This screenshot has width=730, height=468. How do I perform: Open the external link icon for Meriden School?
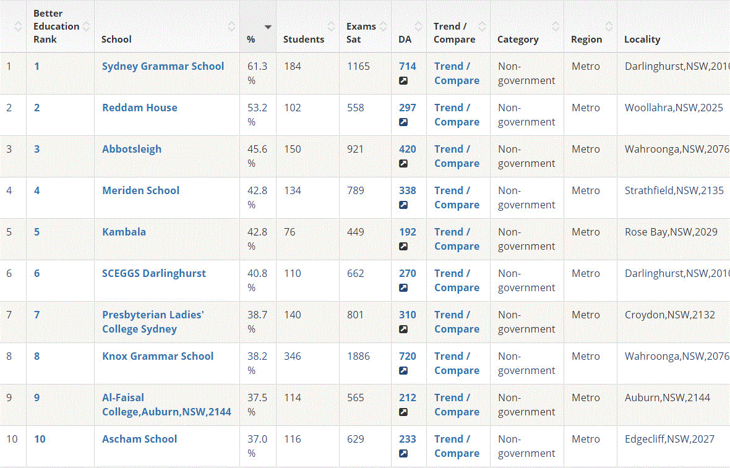click(x=403, y=205)
